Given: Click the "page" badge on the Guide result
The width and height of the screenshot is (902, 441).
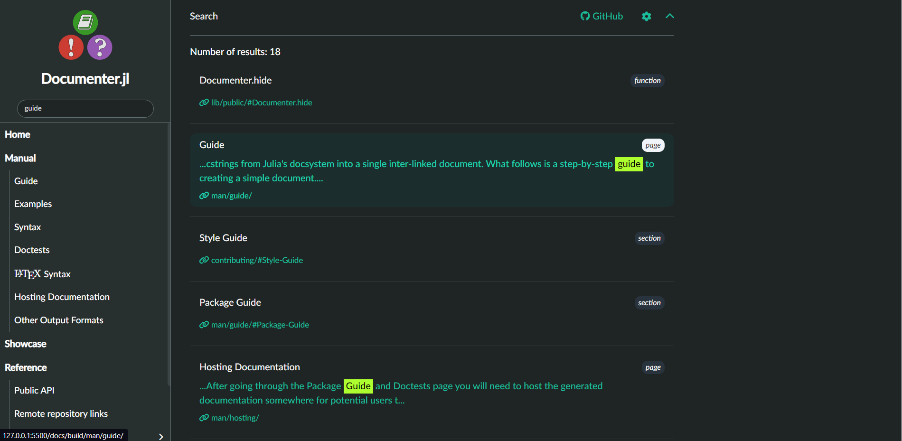Looking at the screenshot, I should (x=653, y=145).
